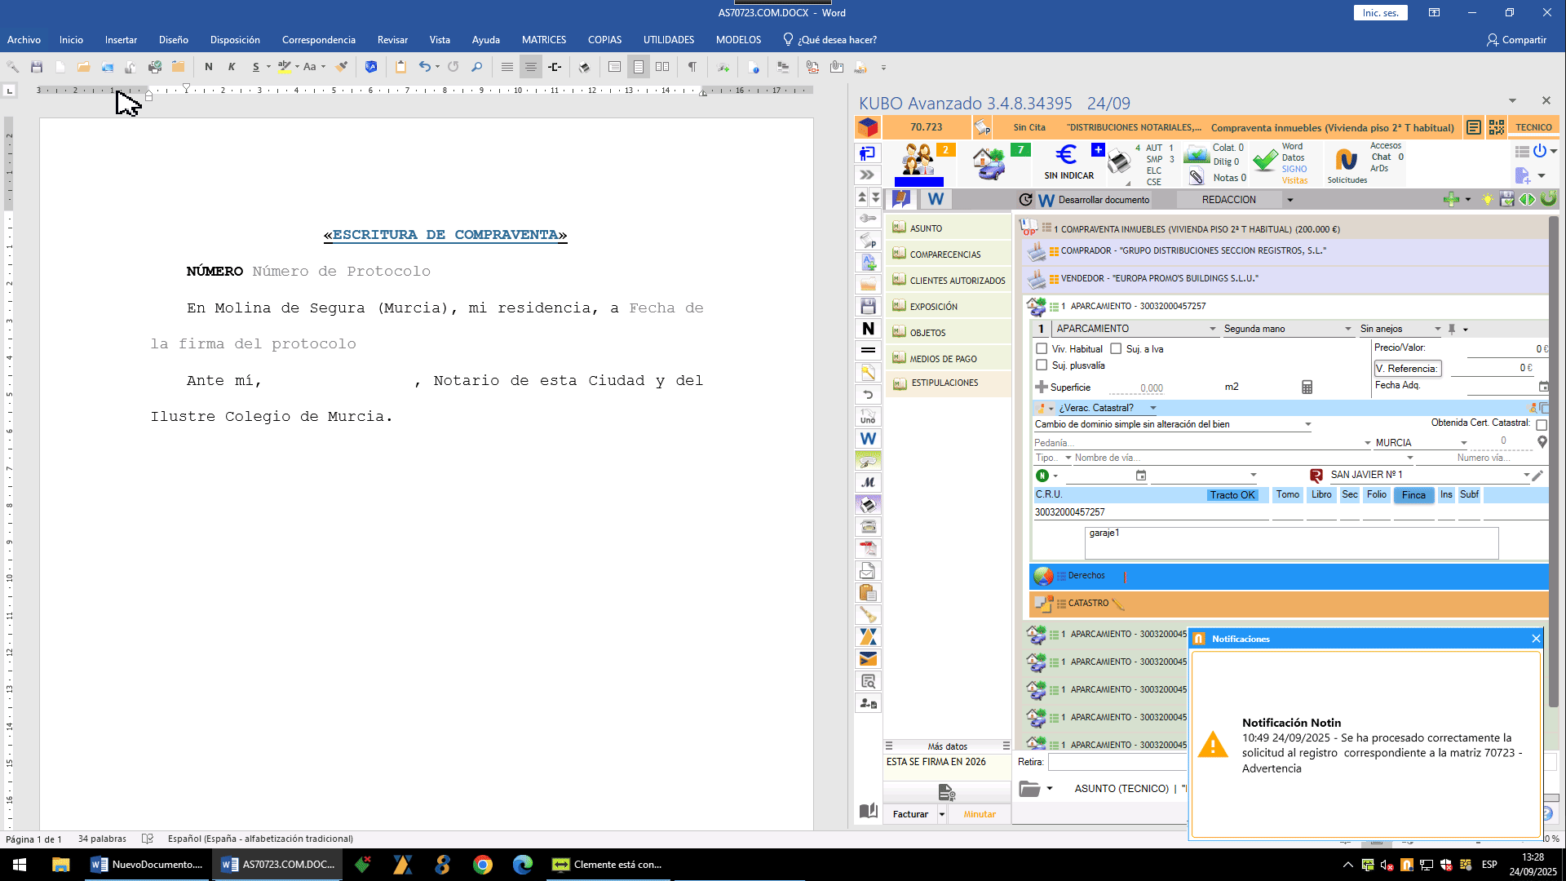Click the lightbulb icon in KUBO toolbar
The width and height of the screenshot is (1566, 881).
tap(1487, 200)
